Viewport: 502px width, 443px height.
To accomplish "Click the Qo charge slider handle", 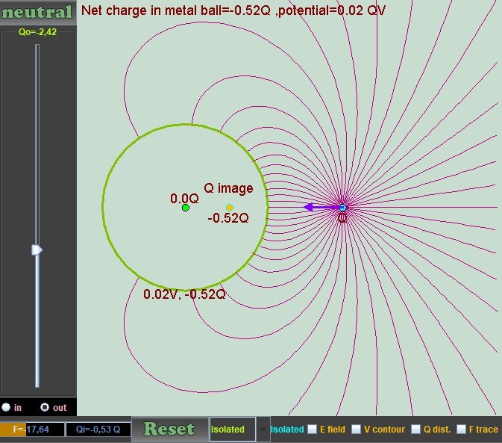I will pos(37,250).
